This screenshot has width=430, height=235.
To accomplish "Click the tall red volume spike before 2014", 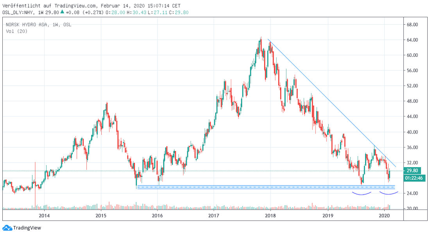I will 36,184.
